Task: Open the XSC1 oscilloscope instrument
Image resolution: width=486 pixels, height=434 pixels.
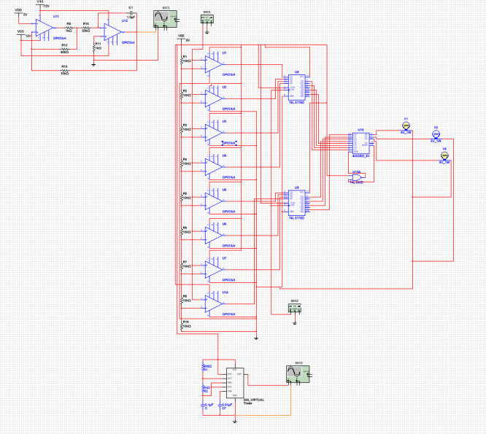Action: tap(166, 19)
